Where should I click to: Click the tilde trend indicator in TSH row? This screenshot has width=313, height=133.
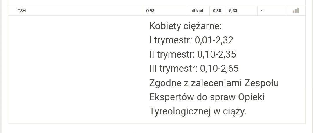point(262,11)
